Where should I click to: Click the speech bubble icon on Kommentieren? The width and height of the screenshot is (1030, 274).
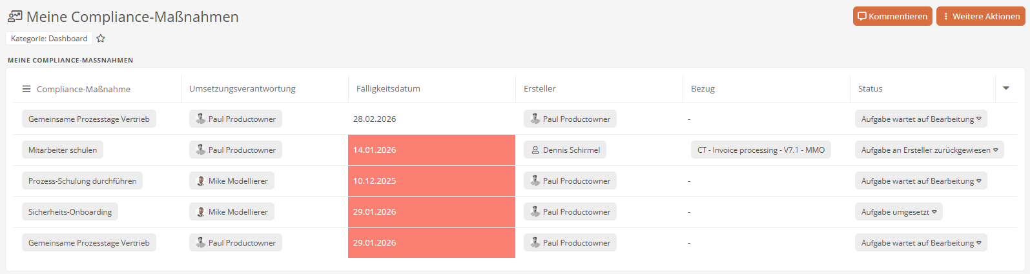tap(862, 17)
